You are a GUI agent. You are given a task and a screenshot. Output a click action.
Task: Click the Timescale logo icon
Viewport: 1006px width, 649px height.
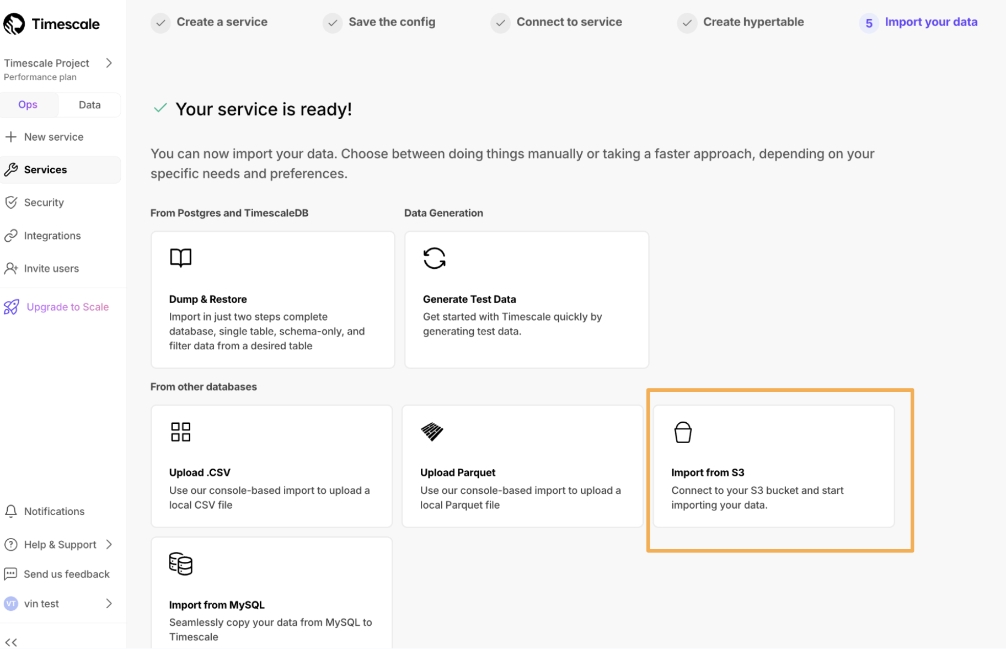pos(14,24)
